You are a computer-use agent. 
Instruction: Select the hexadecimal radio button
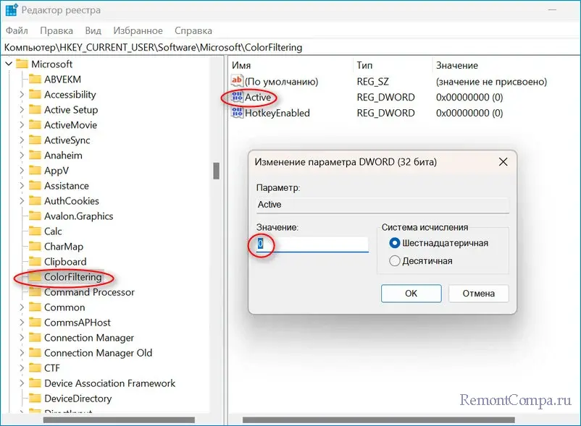pyautogui.click(x=395, y=243)
